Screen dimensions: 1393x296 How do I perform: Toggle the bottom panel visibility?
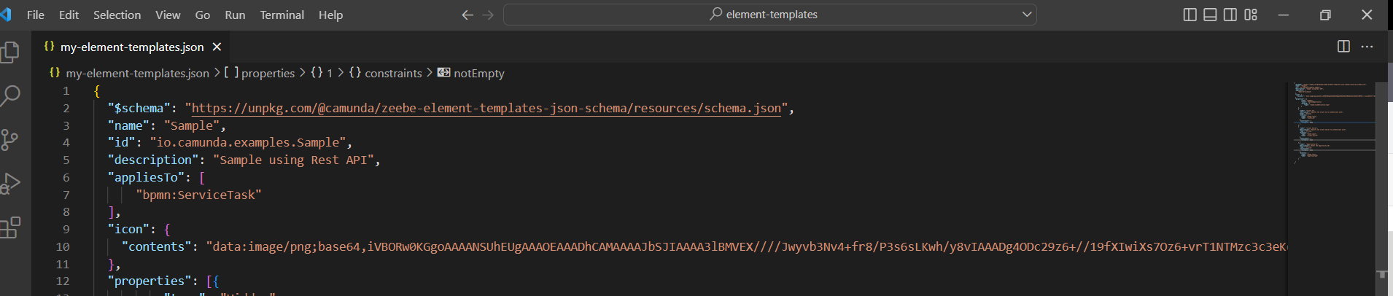(1210, 15)
